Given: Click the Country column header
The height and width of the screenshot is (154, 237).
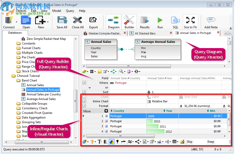Looking at the screenshot, I should [128, 111].
